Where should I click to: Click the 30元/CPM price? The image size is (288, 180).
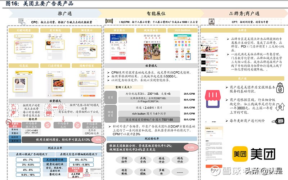coord(189,108)
